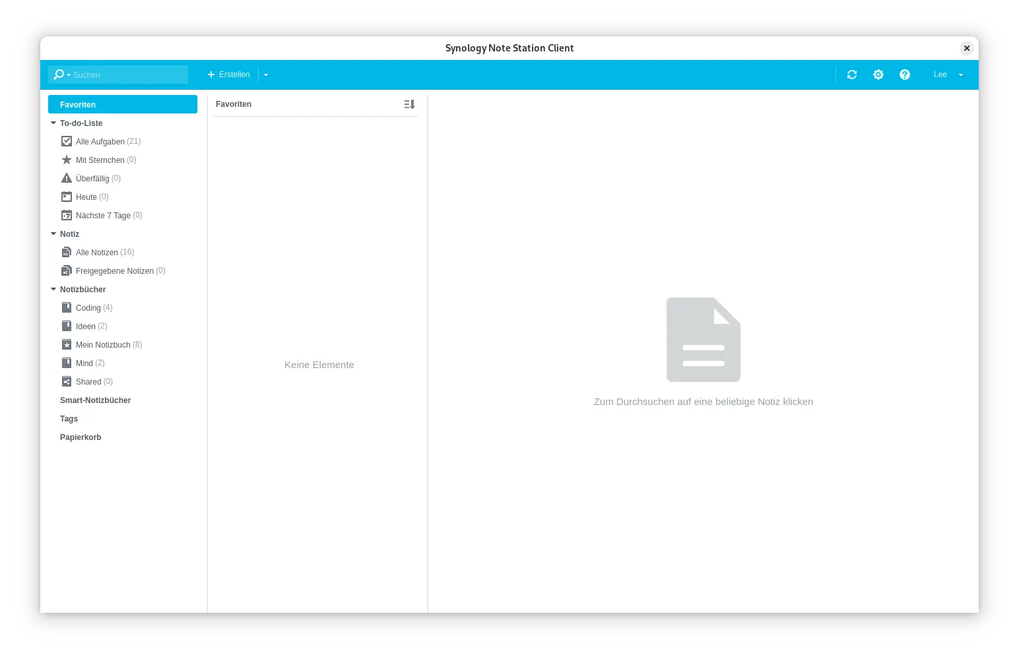Click the Erstellen button

[229, 75]
